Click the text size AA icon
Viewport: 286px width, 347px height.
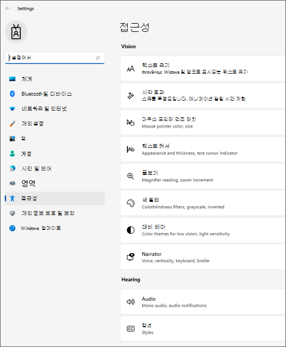[x=130, y=69]
